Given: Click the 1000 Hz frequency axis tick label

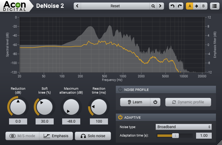Looking at the screenshot, I should point(123,76).
